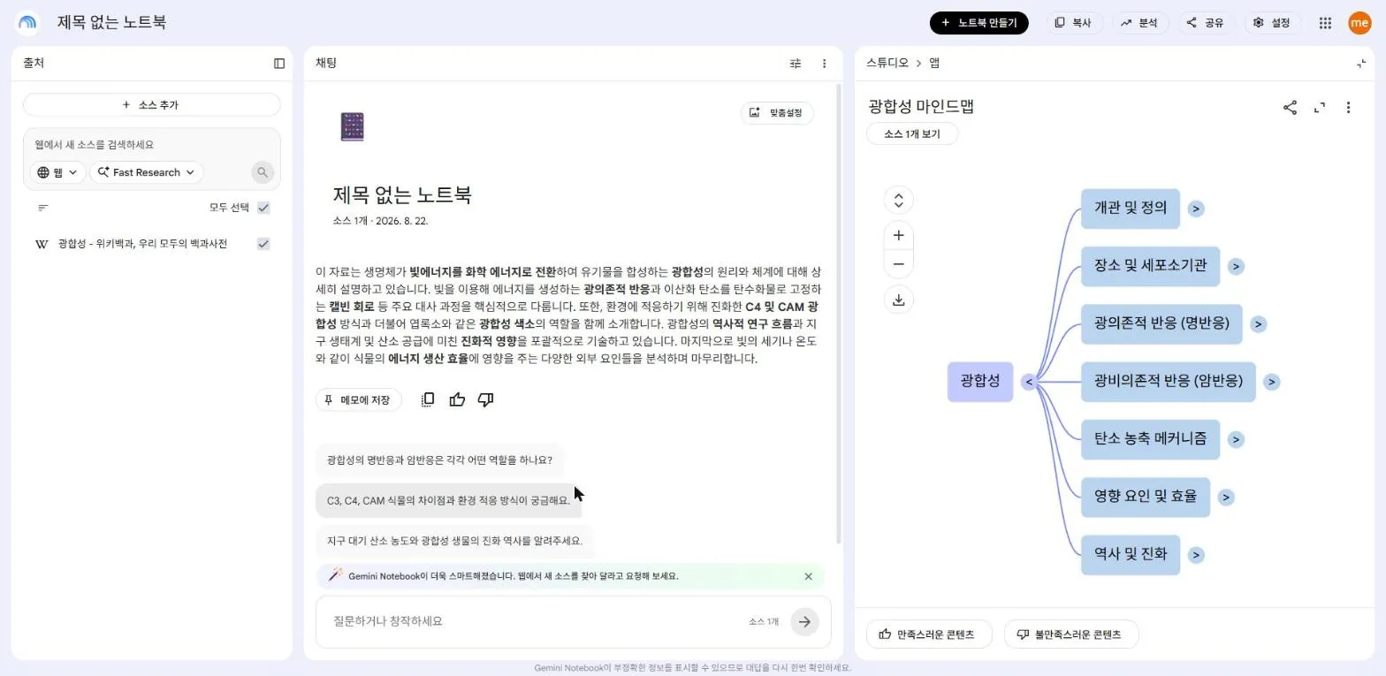Collapse the 출처 sources panel icon
Image resolution: width=1386 pixels, height=676 pixels.
tap(279, 64)
